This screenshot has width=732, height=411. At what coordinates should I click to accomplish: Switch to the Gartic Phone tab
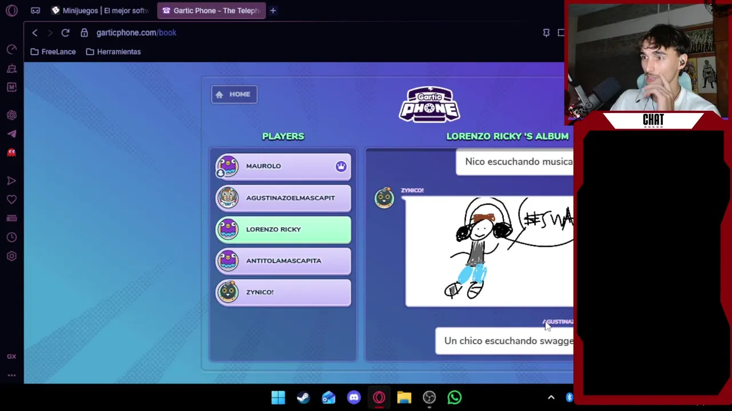coord(212,10)
